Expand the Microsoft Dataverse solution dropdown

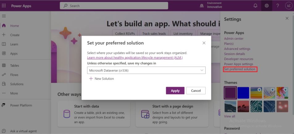tap(146, 71)
